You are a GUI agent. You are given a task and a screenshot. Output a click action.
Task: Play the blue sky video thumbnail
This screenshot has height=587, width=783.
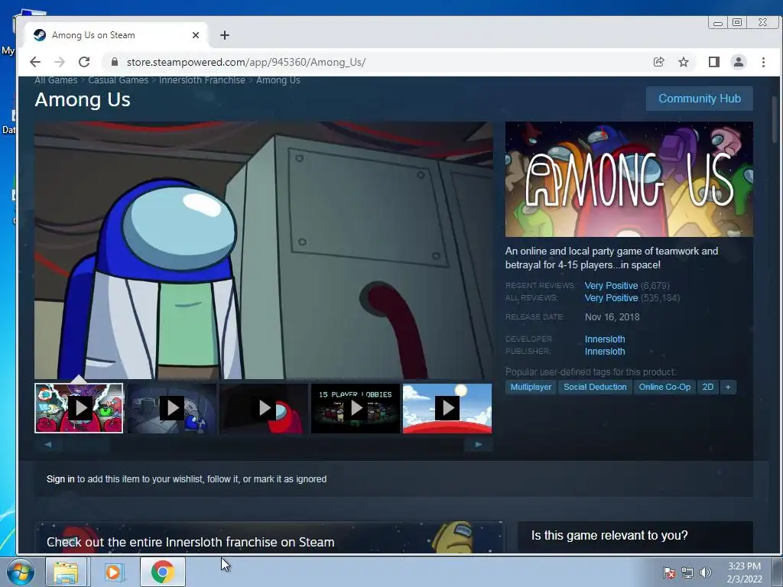tap(447, 408)
